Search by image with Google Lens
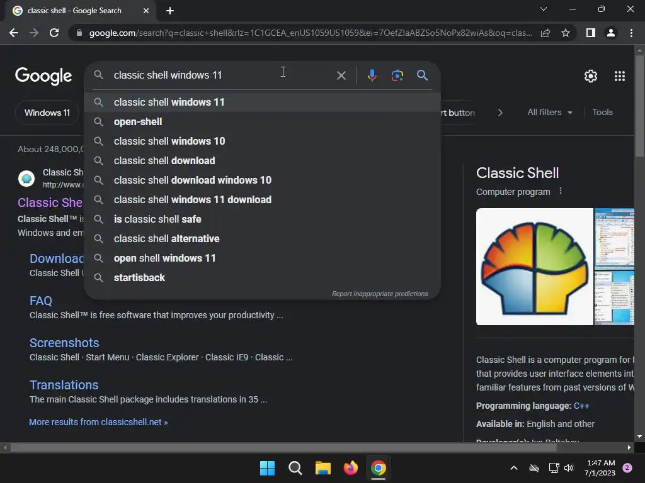Screen dimensions: 645x483 pos(397,75)
